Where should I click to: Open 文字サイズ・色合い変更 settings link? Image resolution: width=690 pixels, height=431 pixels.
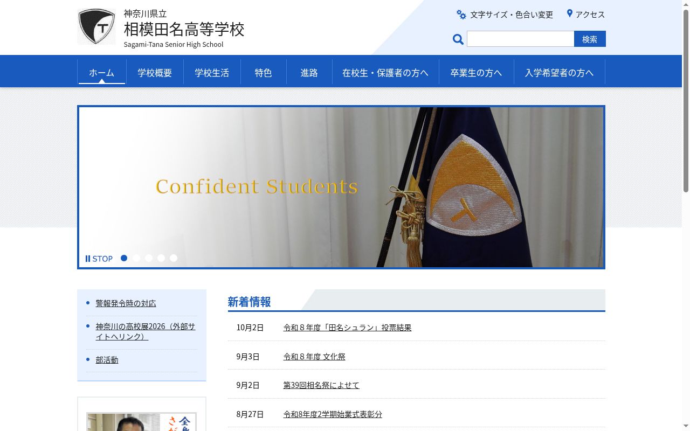coord(505,15)
